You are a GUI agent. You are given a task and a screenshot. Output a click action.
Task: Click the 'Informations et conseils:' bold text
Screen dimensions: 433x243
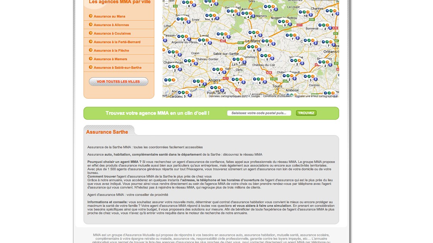[x=107, y=202]
